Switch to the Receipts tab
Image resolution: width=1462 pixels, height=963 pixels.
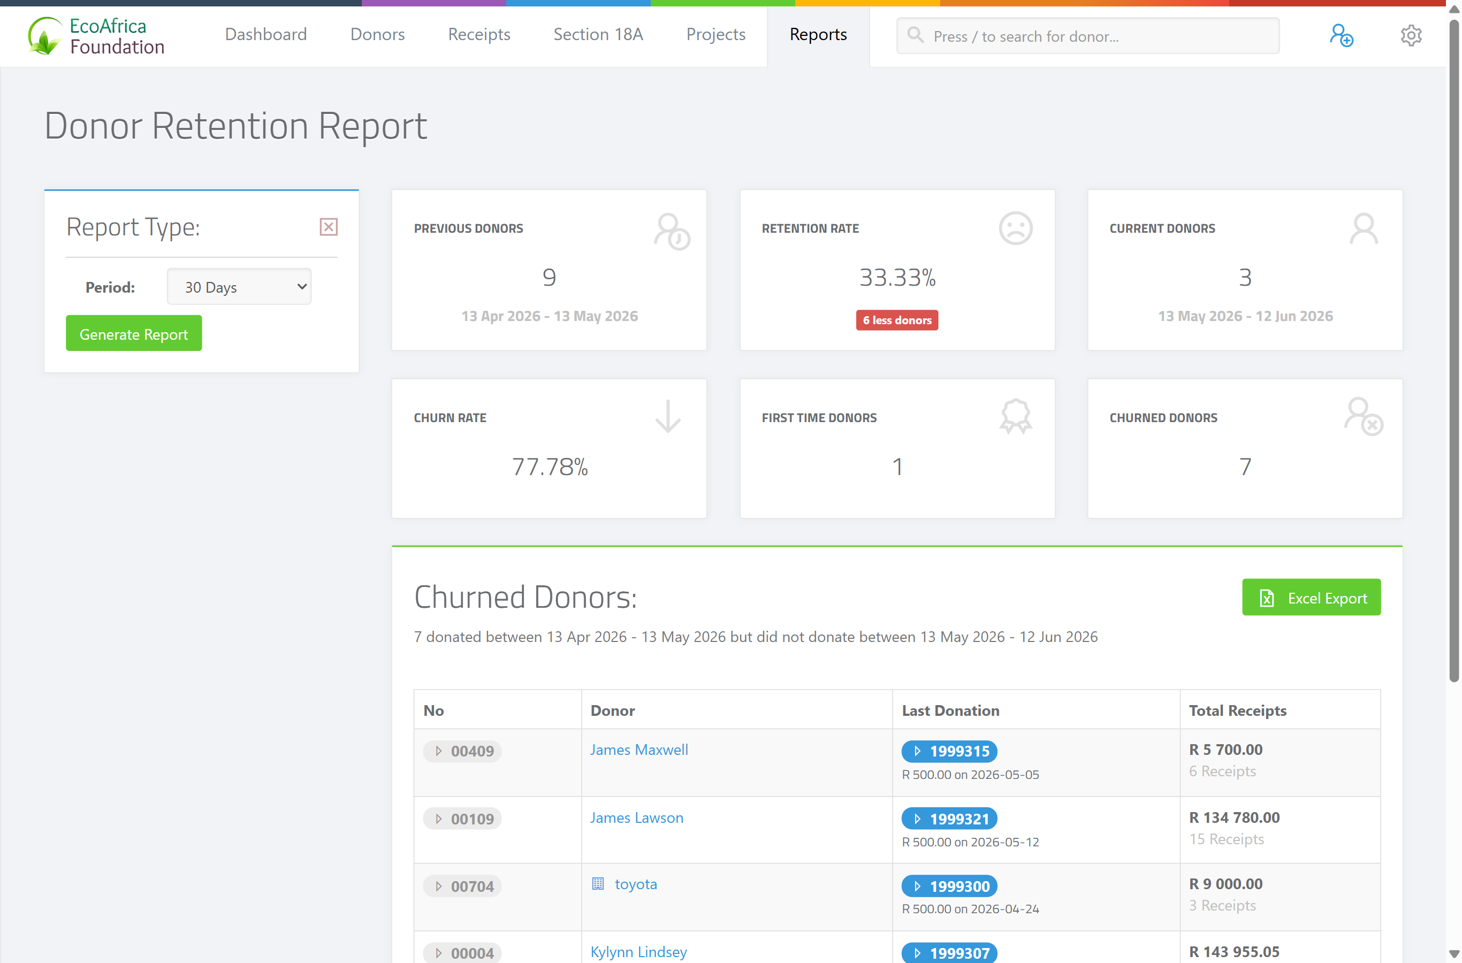point(479,34)
